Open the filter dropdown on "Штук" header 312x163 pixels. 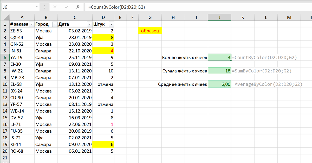pyautogui.click(x=111, y=24)
